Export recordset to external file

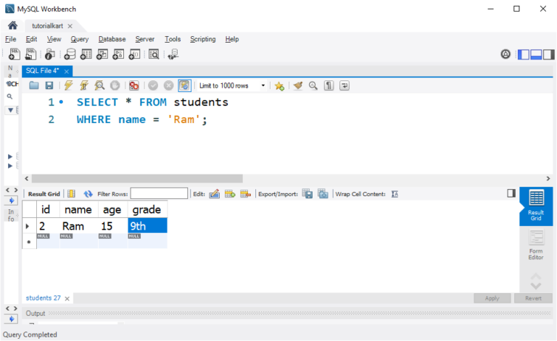(x=308, y=194)
